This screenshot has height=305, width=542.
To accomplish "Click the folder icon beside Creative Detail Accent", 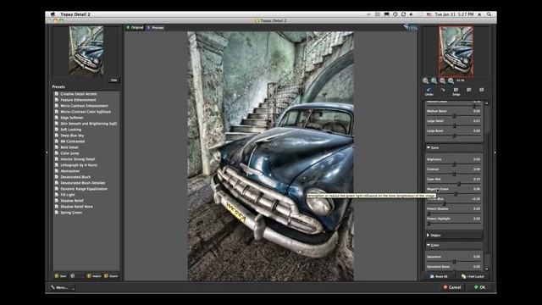I will click(x=57, y=94).
